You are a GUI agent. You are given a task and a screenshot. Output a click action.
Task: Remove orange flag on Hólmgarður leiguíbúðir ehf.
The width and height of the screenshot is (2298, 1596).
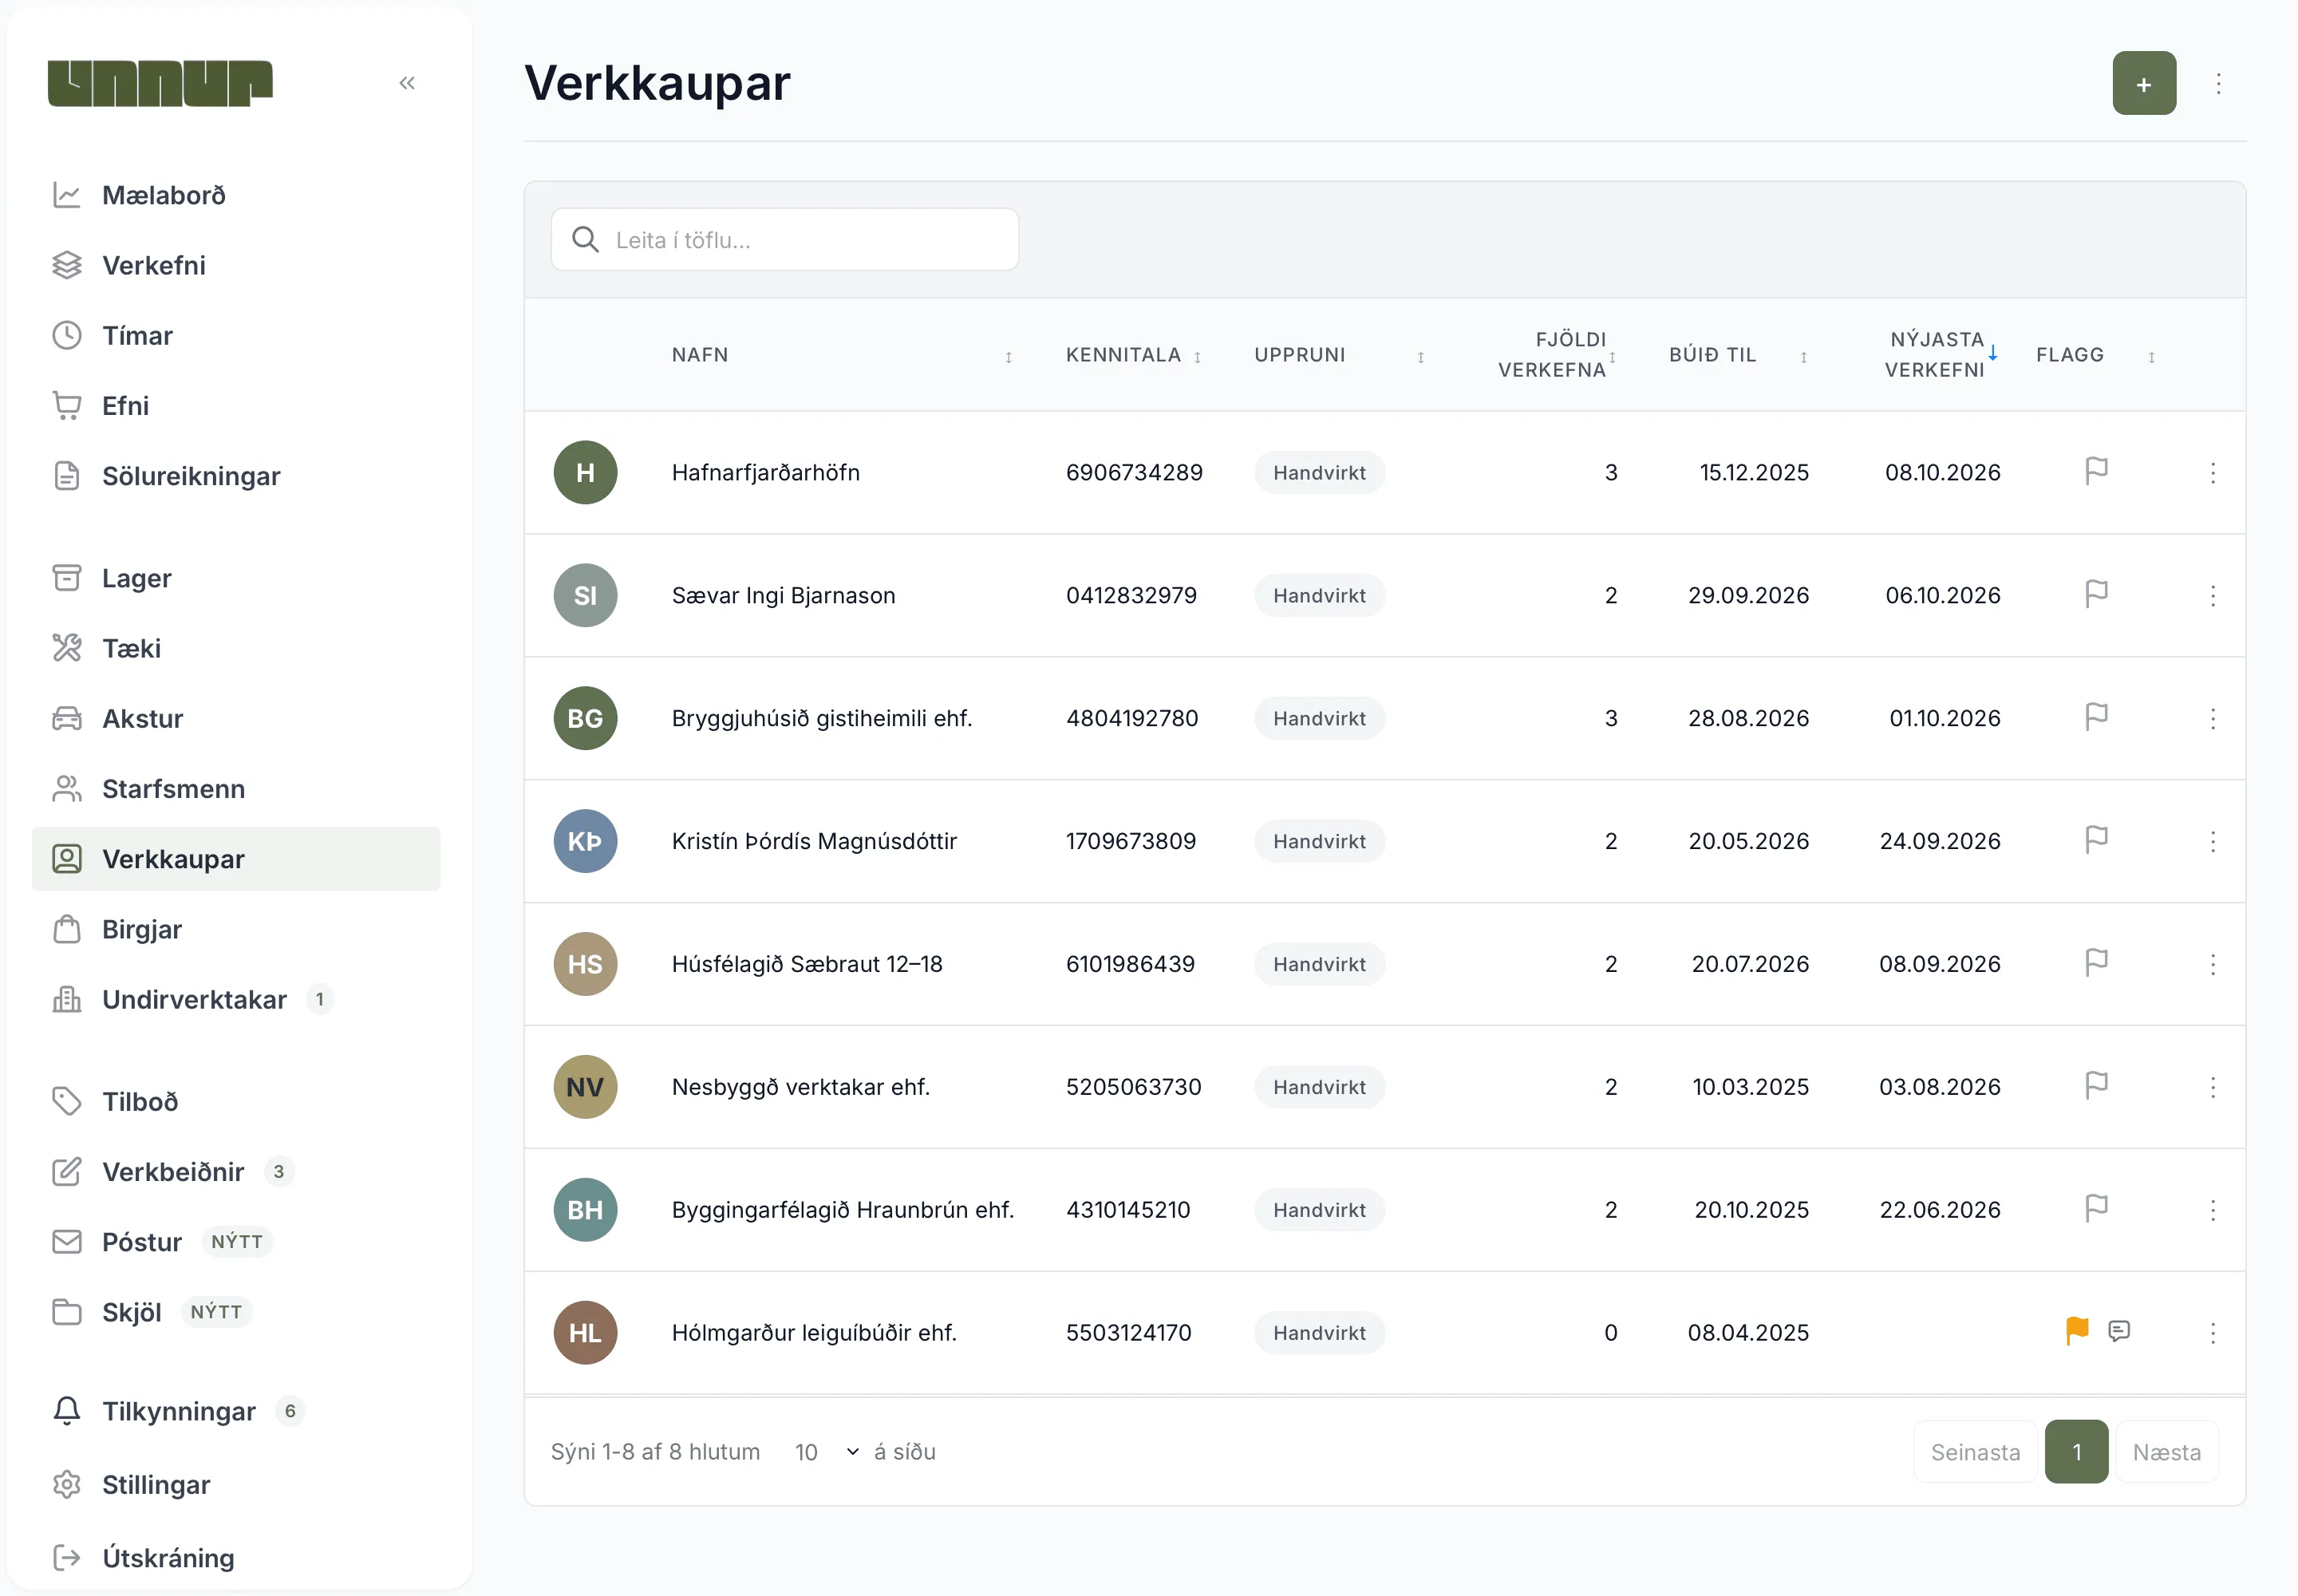2076,1331
